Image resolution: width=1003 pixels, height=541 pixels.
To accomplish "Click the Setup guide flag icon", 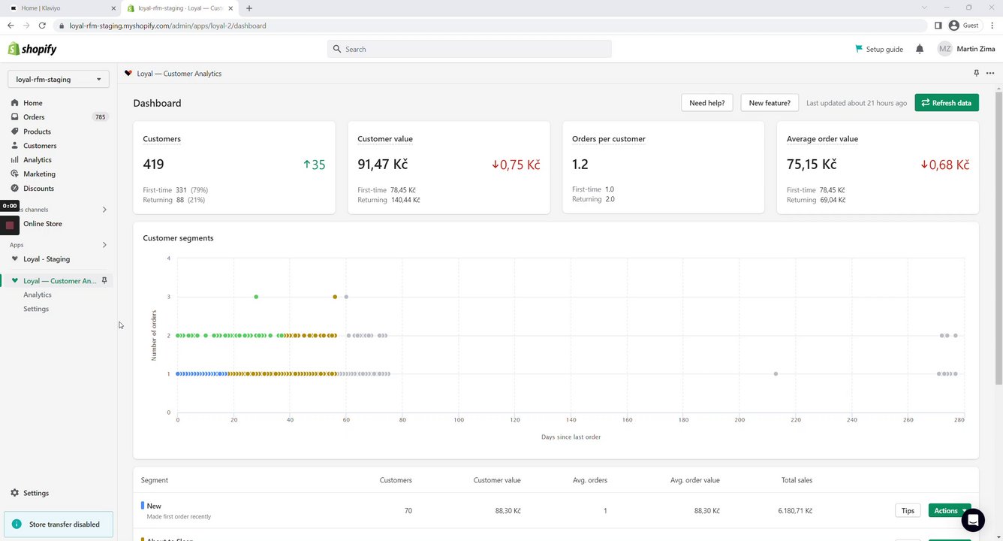I will coord(859,49).
